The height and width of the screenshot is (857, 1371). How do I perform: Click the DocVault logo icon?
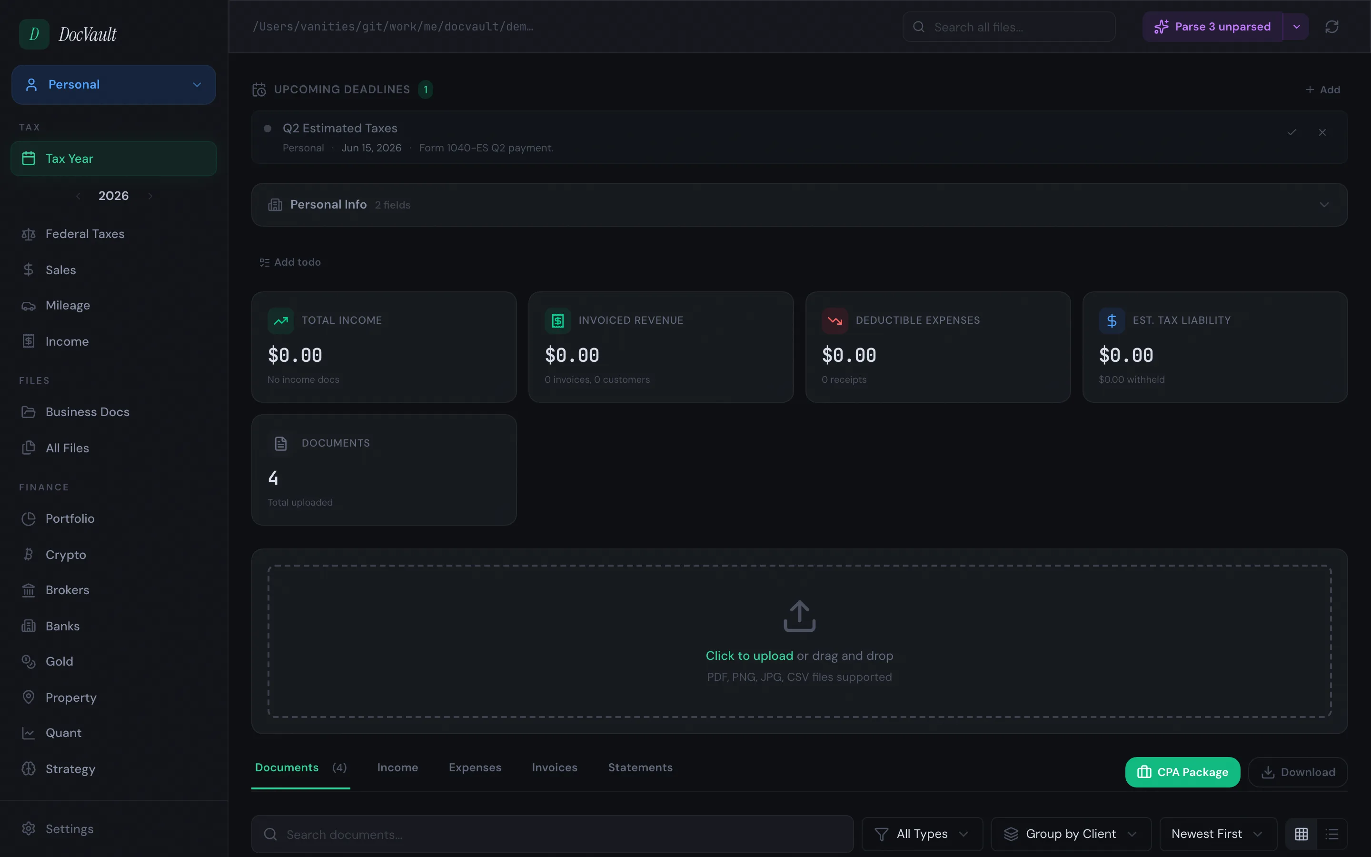[x=34, y=34]
